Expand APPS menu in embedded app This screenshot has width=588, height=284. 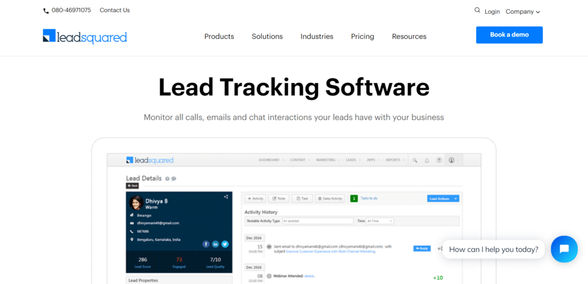coord(373,160)
